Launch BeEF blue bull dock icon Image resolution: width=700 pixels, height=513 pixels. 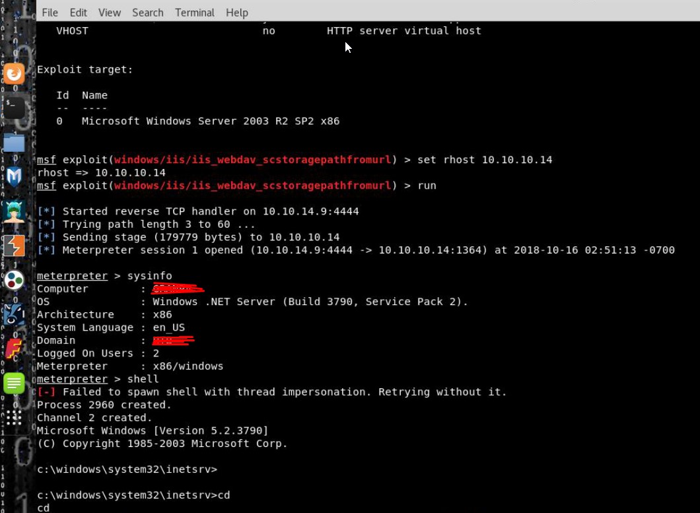pos(14,314)
